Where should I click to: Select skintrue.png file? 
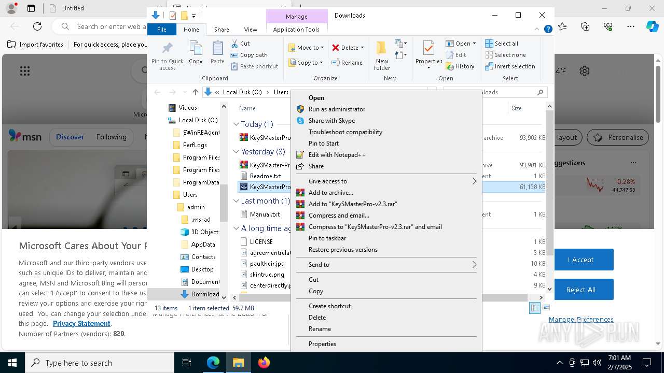(x=267, y=275)
